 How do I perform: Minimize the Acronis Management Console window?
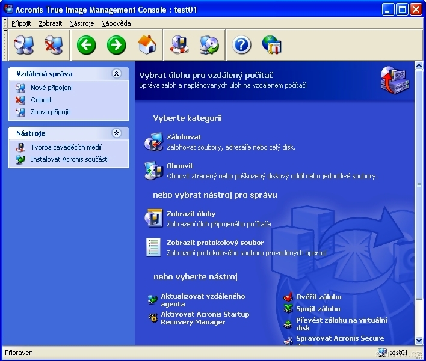tap(388, 10)
